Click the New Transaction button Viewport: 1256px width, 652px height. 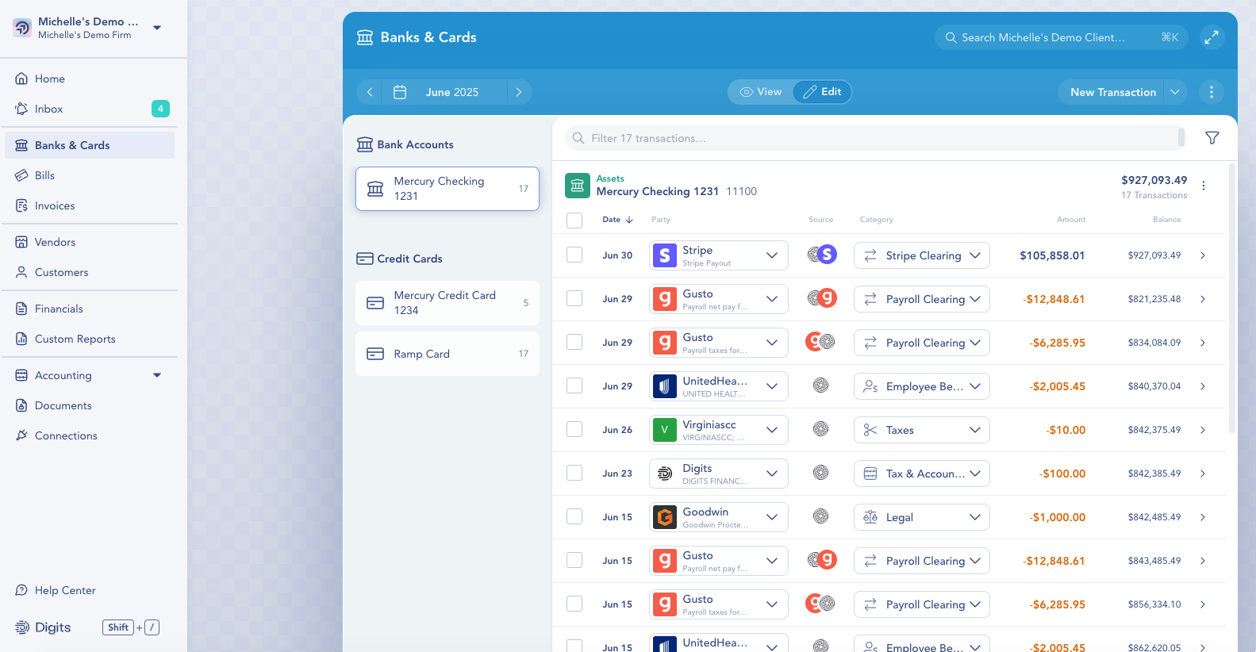[x=1112, y=92]
